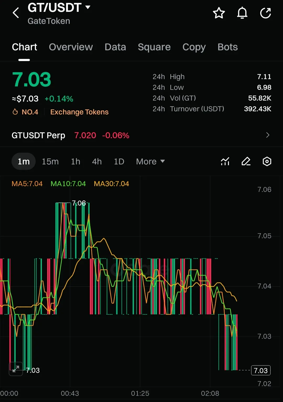Open price alert bell icon
The height and width of the screenshot is (402, 283).
point(242,13)
